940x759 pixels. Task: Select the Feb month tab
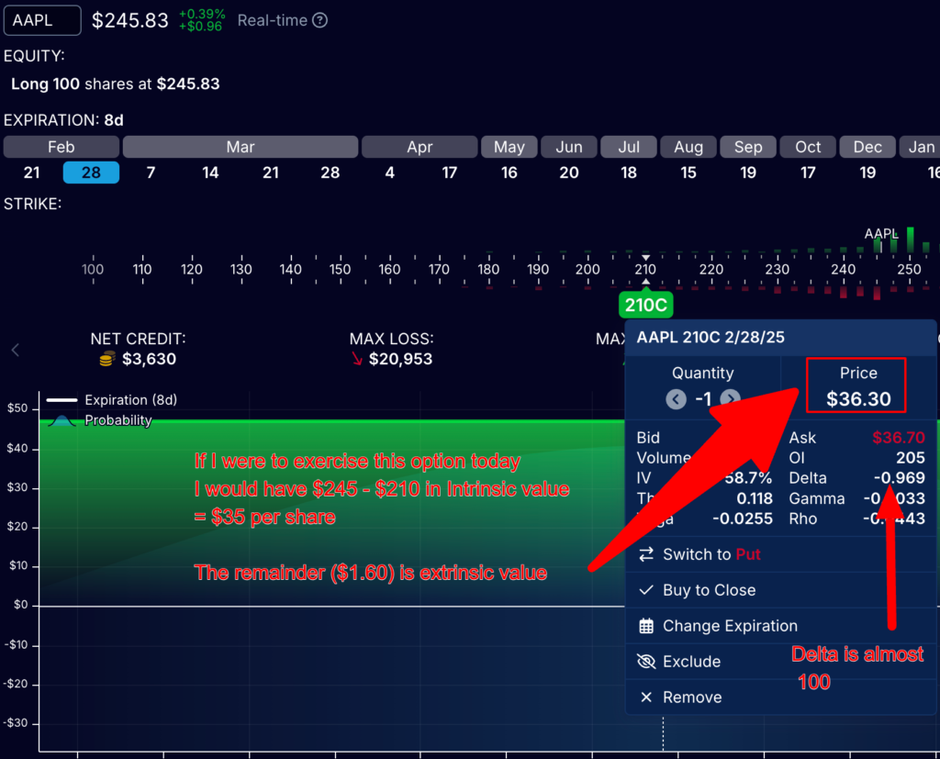pos(62,147)
